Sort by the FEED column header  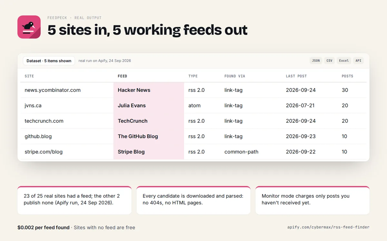pyautogui.click(x=123, y=76)
